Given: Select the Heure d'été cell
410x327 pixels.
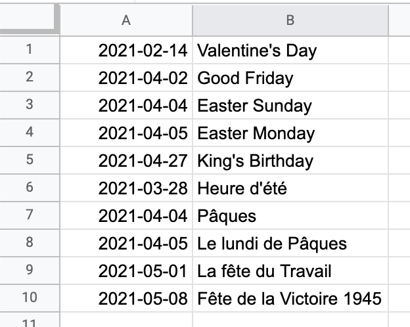Looking at the screenshot, I should [290, 188].
